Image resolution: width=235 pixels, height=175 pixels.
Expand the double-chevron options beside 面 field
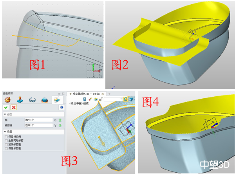coord(56,120)
